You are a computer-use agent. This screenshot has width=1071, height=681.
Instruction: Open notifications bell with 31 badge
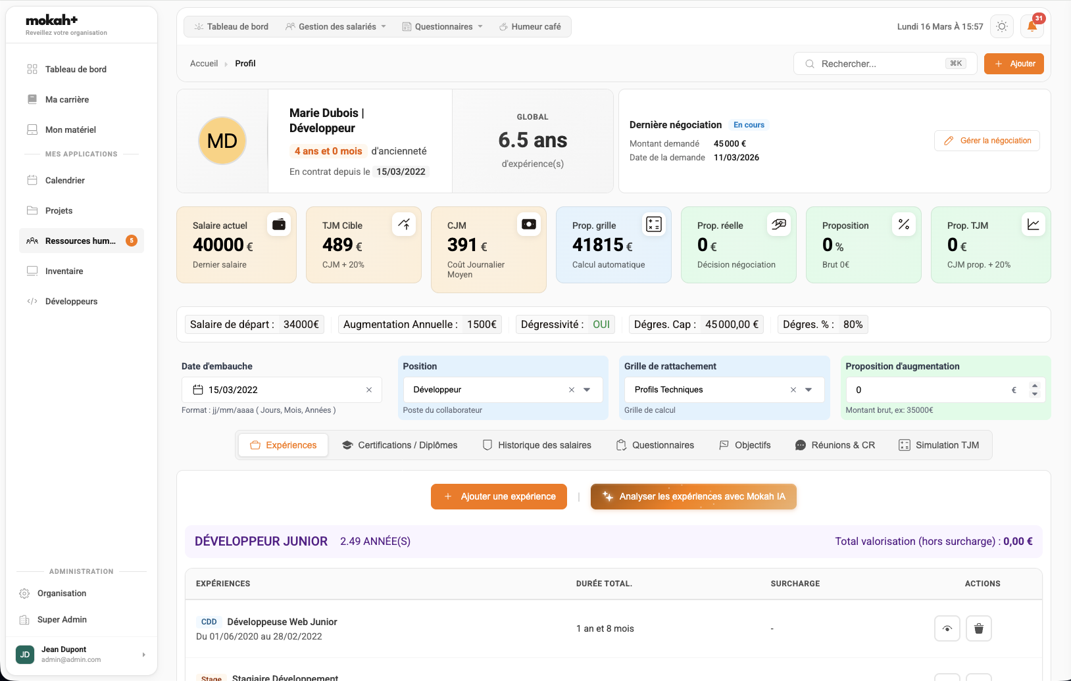[x=1032, y=26]
